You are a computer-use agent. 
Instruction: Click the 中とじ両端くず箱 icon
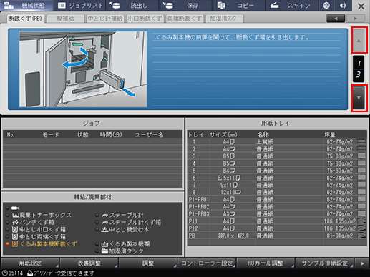[x=15, y=237]
